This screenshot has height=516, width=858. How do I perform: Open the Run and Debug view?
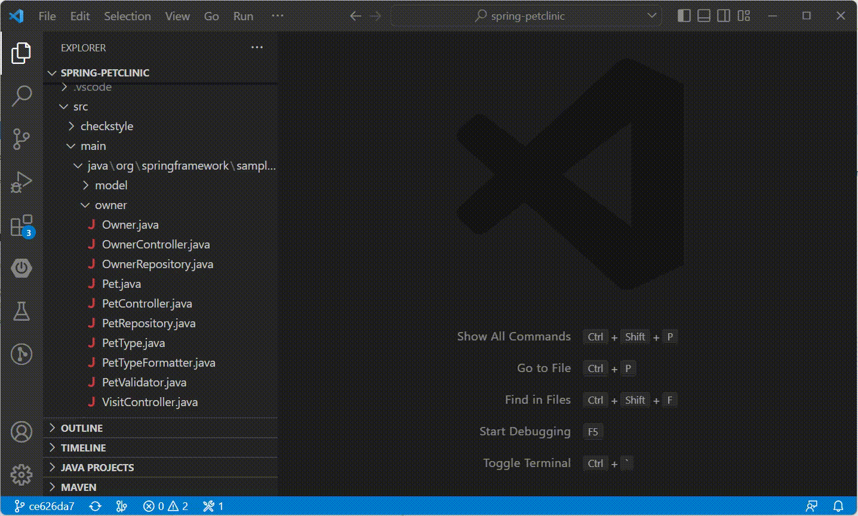[21, 182]
